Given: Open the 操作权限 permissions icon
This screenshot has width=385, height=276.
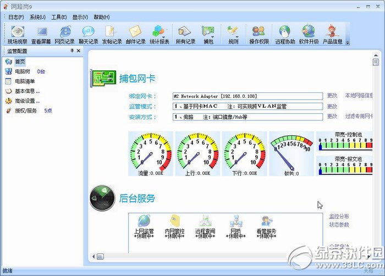Looking at the screenshot, I should click(259, 35).
